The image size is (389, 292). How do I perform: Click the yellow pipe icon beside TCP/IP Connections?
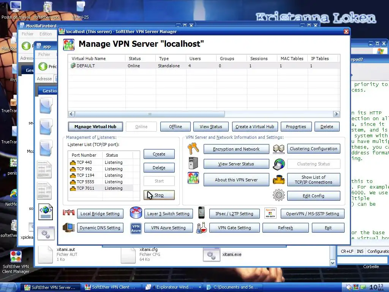278,179
